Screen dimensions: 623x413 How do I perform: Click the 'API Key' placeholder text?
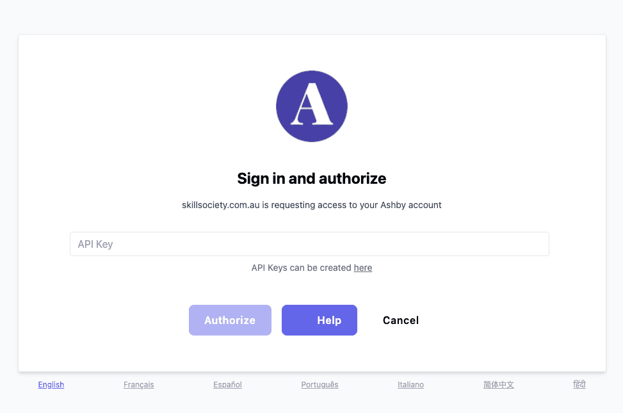tap(95, 244)
